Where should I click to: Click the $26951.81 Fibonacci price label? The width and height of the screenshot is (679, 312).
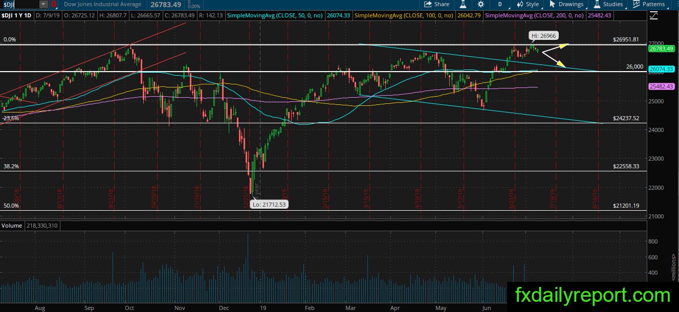point(626,39)
